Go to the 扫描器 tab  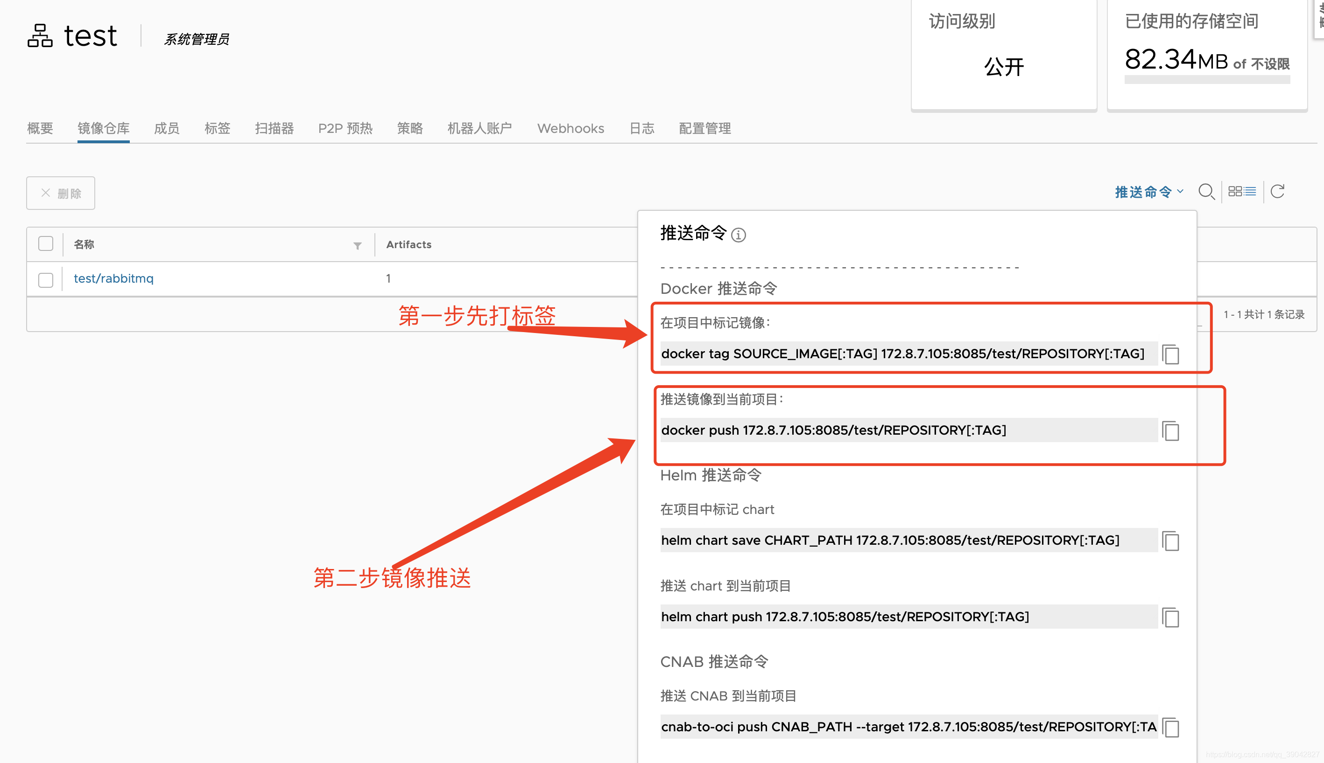point(275,128)
